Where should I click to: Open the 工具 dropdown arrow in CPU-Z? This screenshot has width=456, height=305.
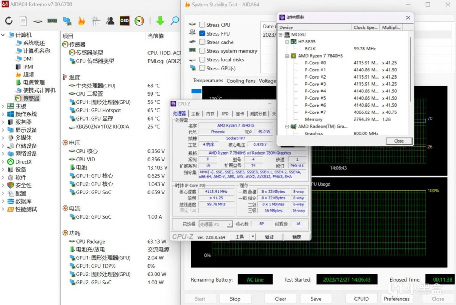[x=253, y=237]
